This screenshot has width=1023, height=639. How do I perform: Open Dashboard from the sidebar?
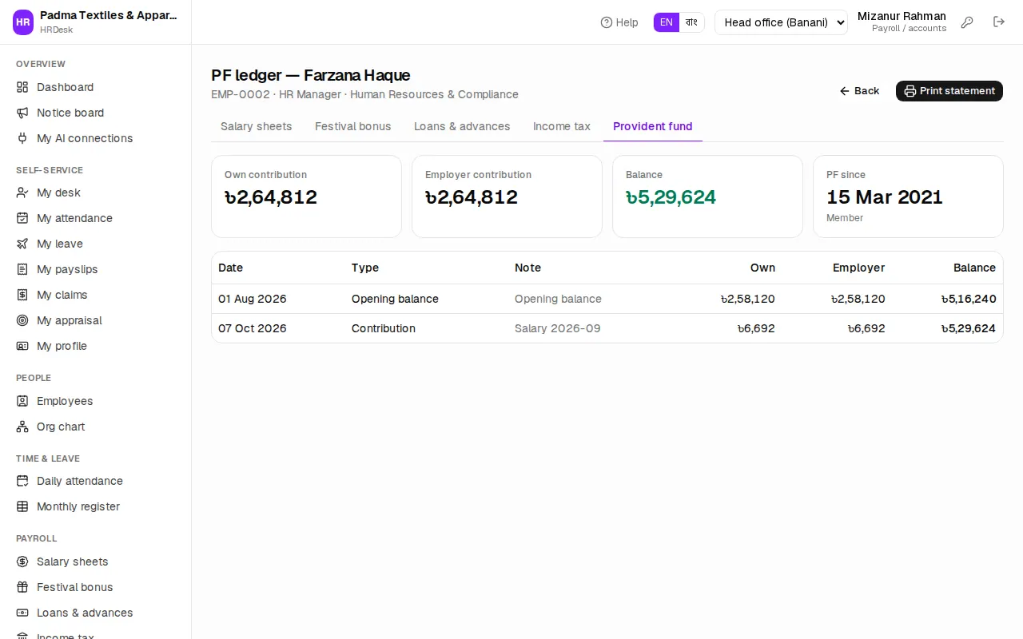96,87
